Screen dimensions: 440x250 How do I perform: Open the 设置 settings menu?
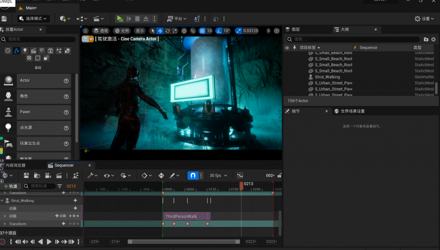pos(424,19)
